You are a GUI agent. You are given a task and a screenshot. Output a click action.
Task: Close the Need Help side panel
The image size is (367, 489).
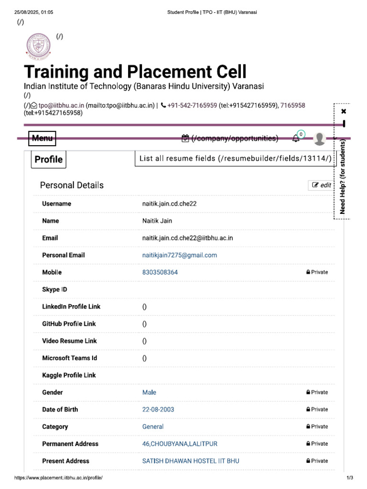tap(344, 111)
